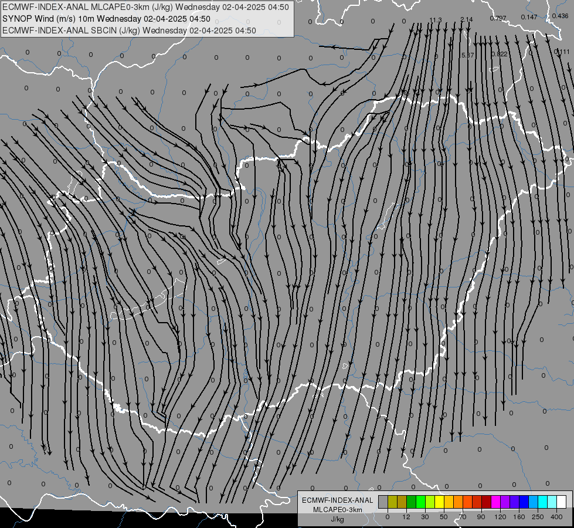The height and width of the screenshot is (528, 574).
Task: Click the dark green legend swatch right of the 12 tick
Action: 411,502
